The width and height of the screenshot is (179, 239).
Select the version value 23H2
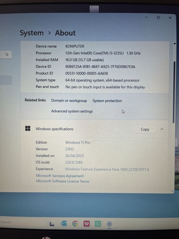70,149
